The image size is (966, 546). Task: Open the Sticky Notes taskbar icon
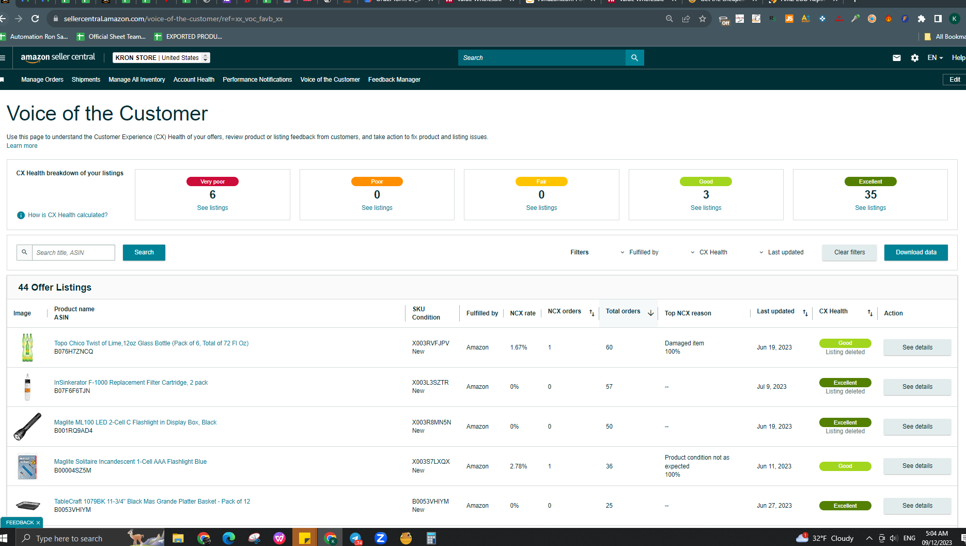click(305, 538)
